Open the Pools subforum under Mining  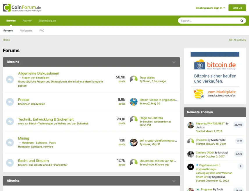point(52,142)
